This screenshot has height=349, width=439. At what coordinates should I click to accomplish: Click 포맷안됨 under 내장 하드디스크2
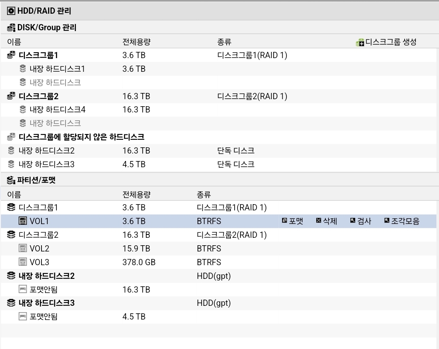tap(44, 289)
